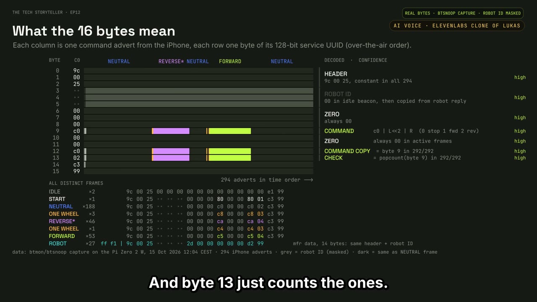Click the HEADER decoded entry
The width and height of the screenshot is (537, 302).
[336, 74]
